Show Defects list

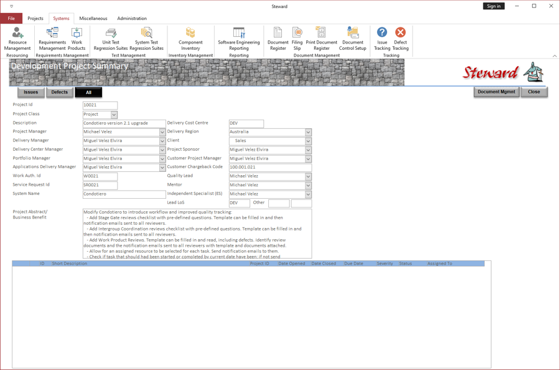(x=60, y=92)
